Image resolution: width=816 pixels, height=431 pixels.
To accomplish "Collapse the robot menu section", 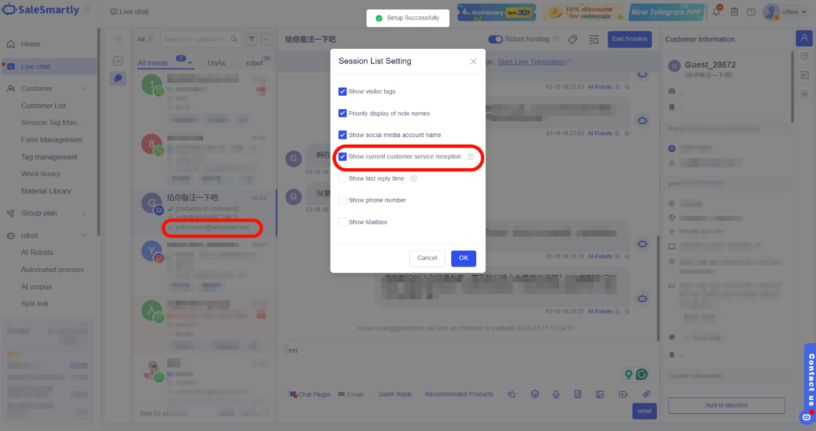I will coord(84,235).
